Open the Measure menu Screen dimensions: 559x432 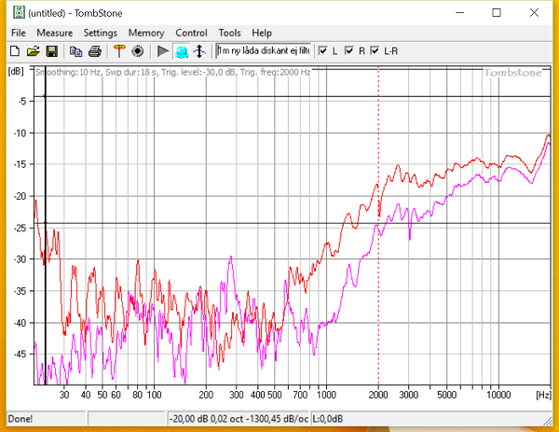click(x=55, y=33)
